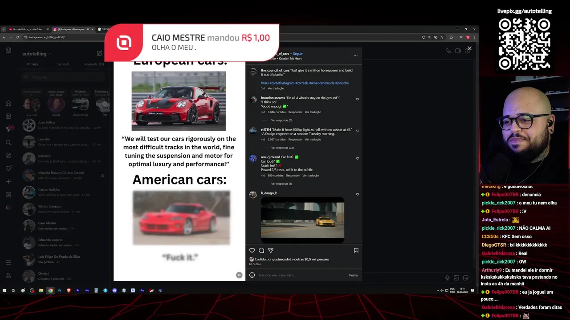Open the three-dot post options menu
Viewport: 570px width, 320px height.
click(355, 56)
